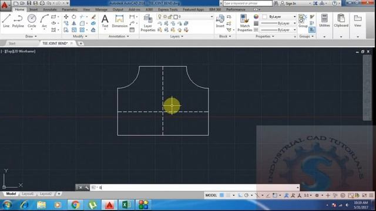Image resolution: width=376 pixels, height=211 pixels.
Task: Open the Layer Properties manager
Action: click(x=147, y=23)
